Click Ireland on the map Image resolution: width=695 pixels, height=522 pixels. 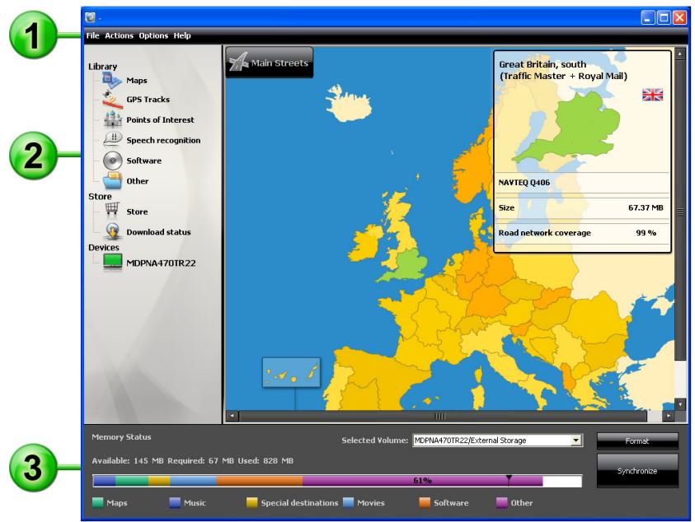click(365, 248)
